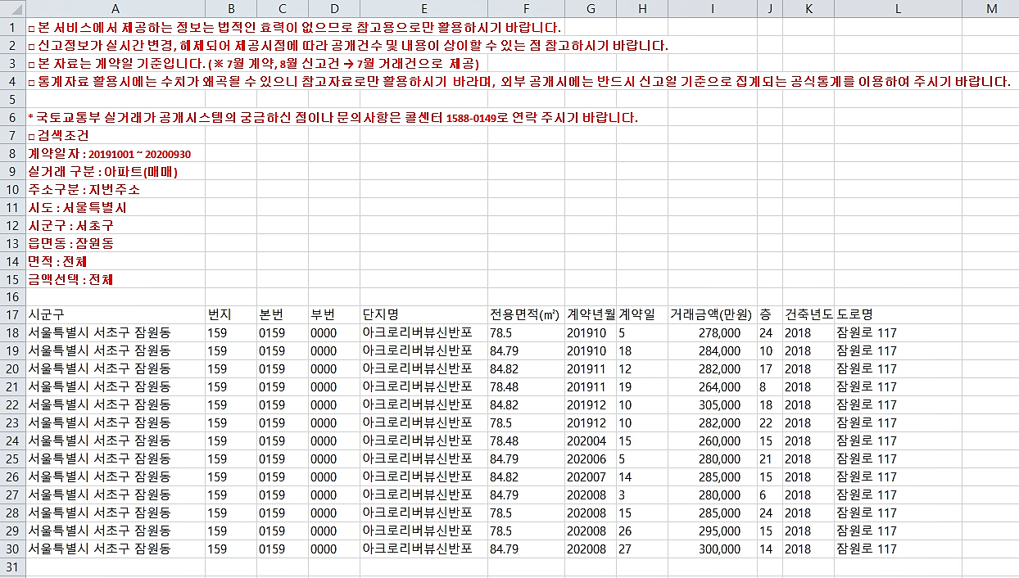Select column F header
The width and height of the screenshot is (1019, 578).
tap(526, 8)
